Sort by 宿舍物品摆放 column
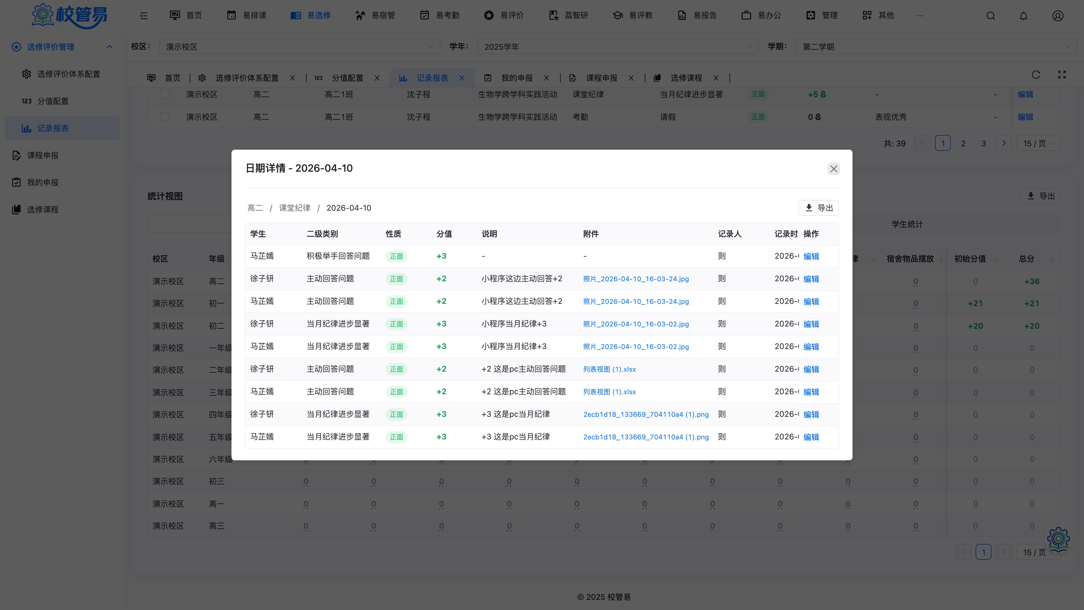This screenshot has width=1084, height=610. point(941,259)
